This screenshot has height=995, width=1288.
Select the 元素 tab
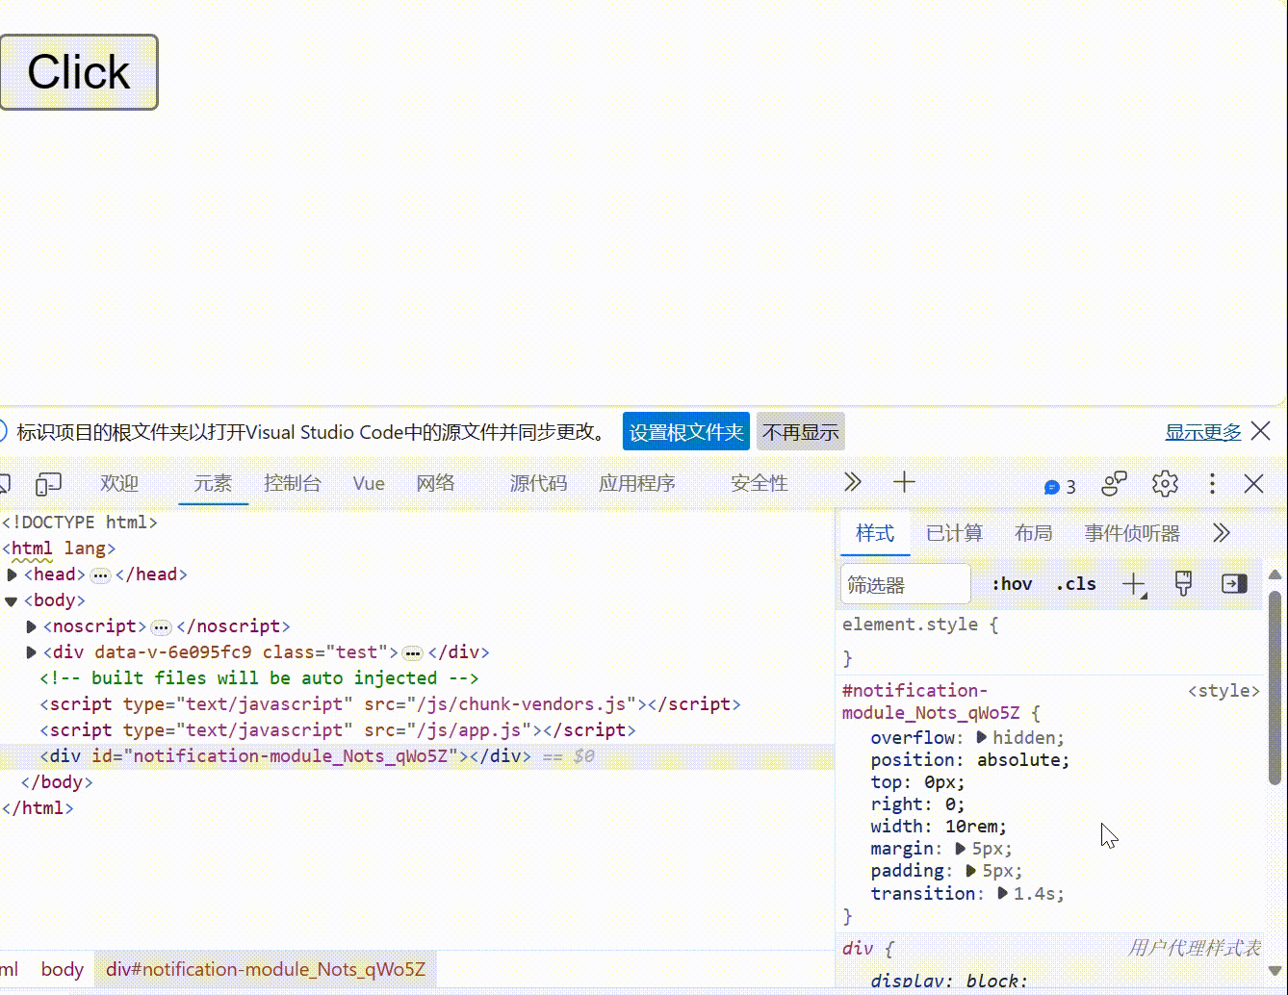pyautogui.click(x=214, y=483)
